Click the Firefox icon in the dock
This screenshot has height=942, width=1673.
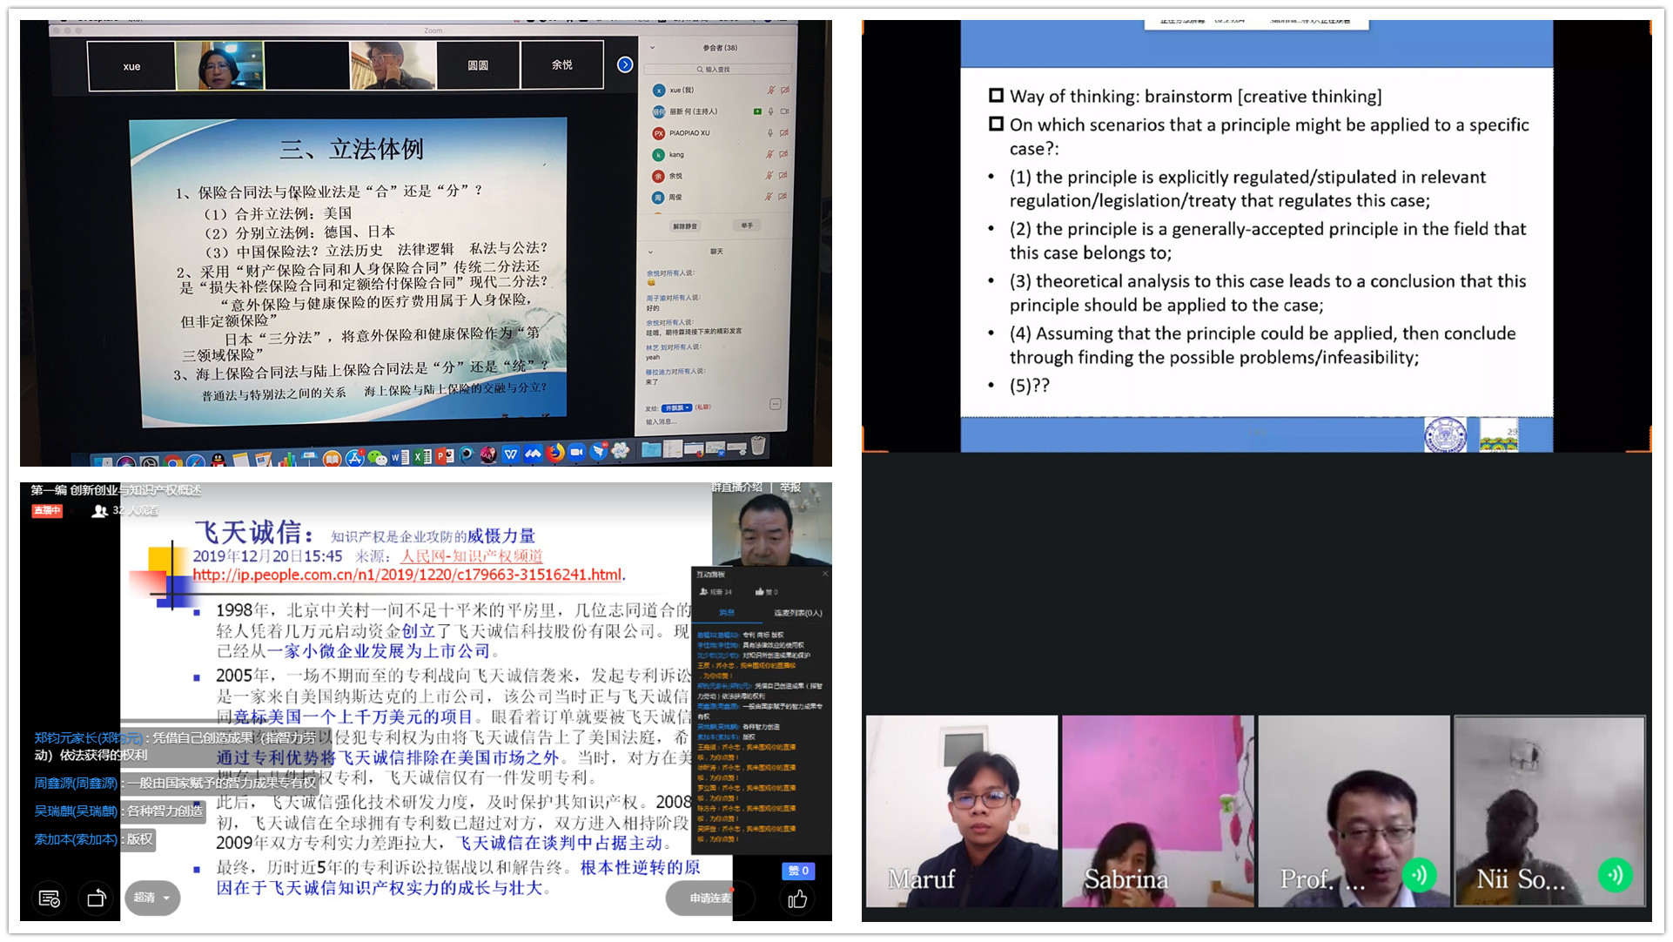pos(554,452)
